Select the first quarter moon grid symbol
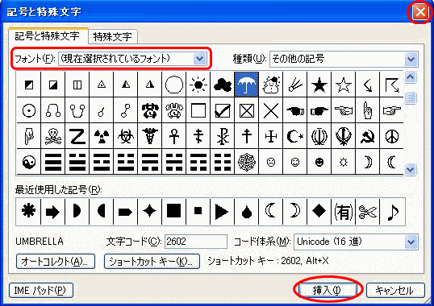 367,162
